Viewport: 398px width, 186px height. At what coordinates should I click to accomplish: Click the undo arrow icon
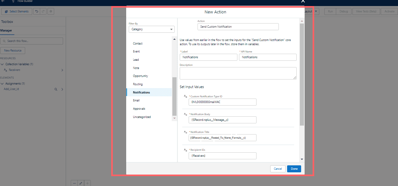(37, 11)
